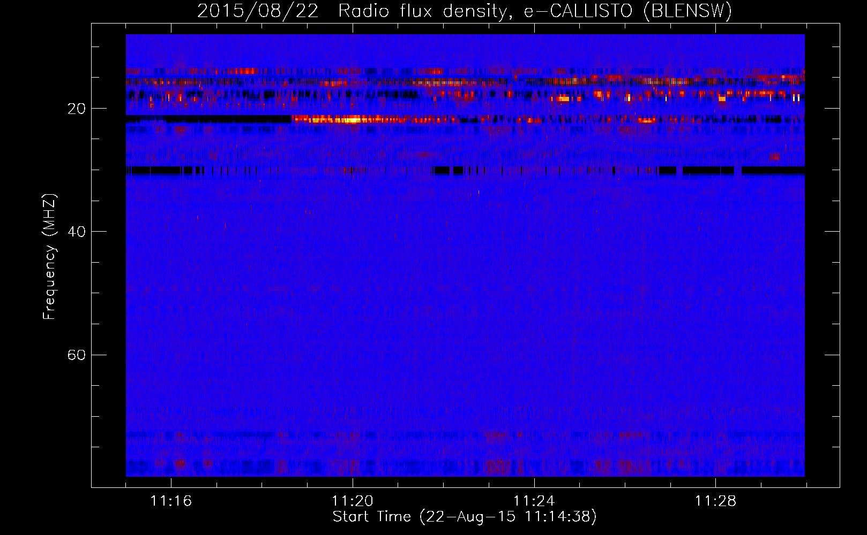Click the "Start Time (22-Aug-15 11:14:38)" label
867x535 pixels.
point(465,517)
